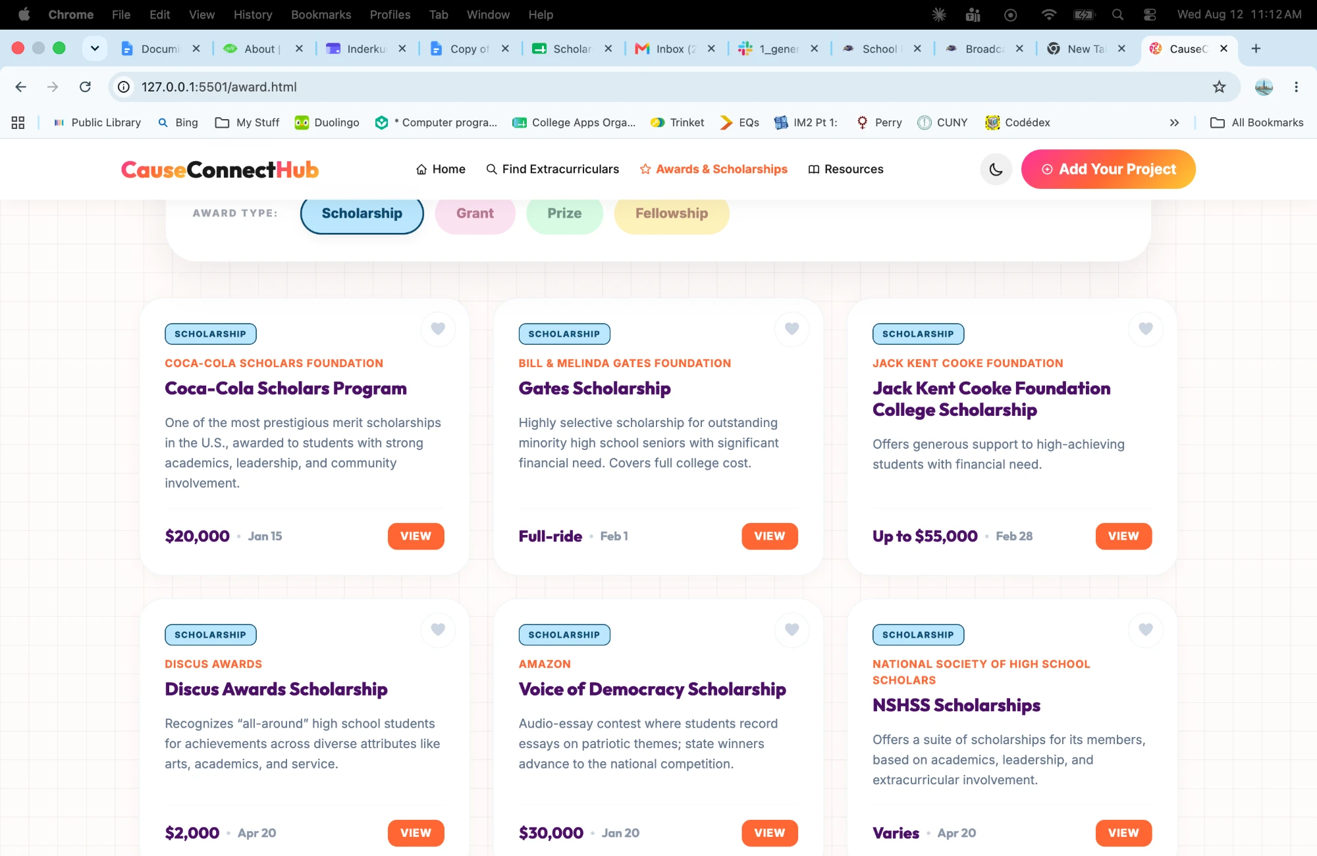Screen dimensions: 1317x856
Task: Open the Computer programming bookmark
Action: 436,122
